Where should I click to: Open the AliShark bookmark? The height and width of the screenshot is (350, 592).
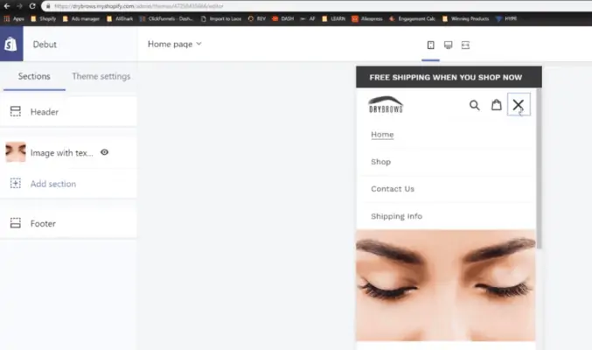(x=120, y=18)
